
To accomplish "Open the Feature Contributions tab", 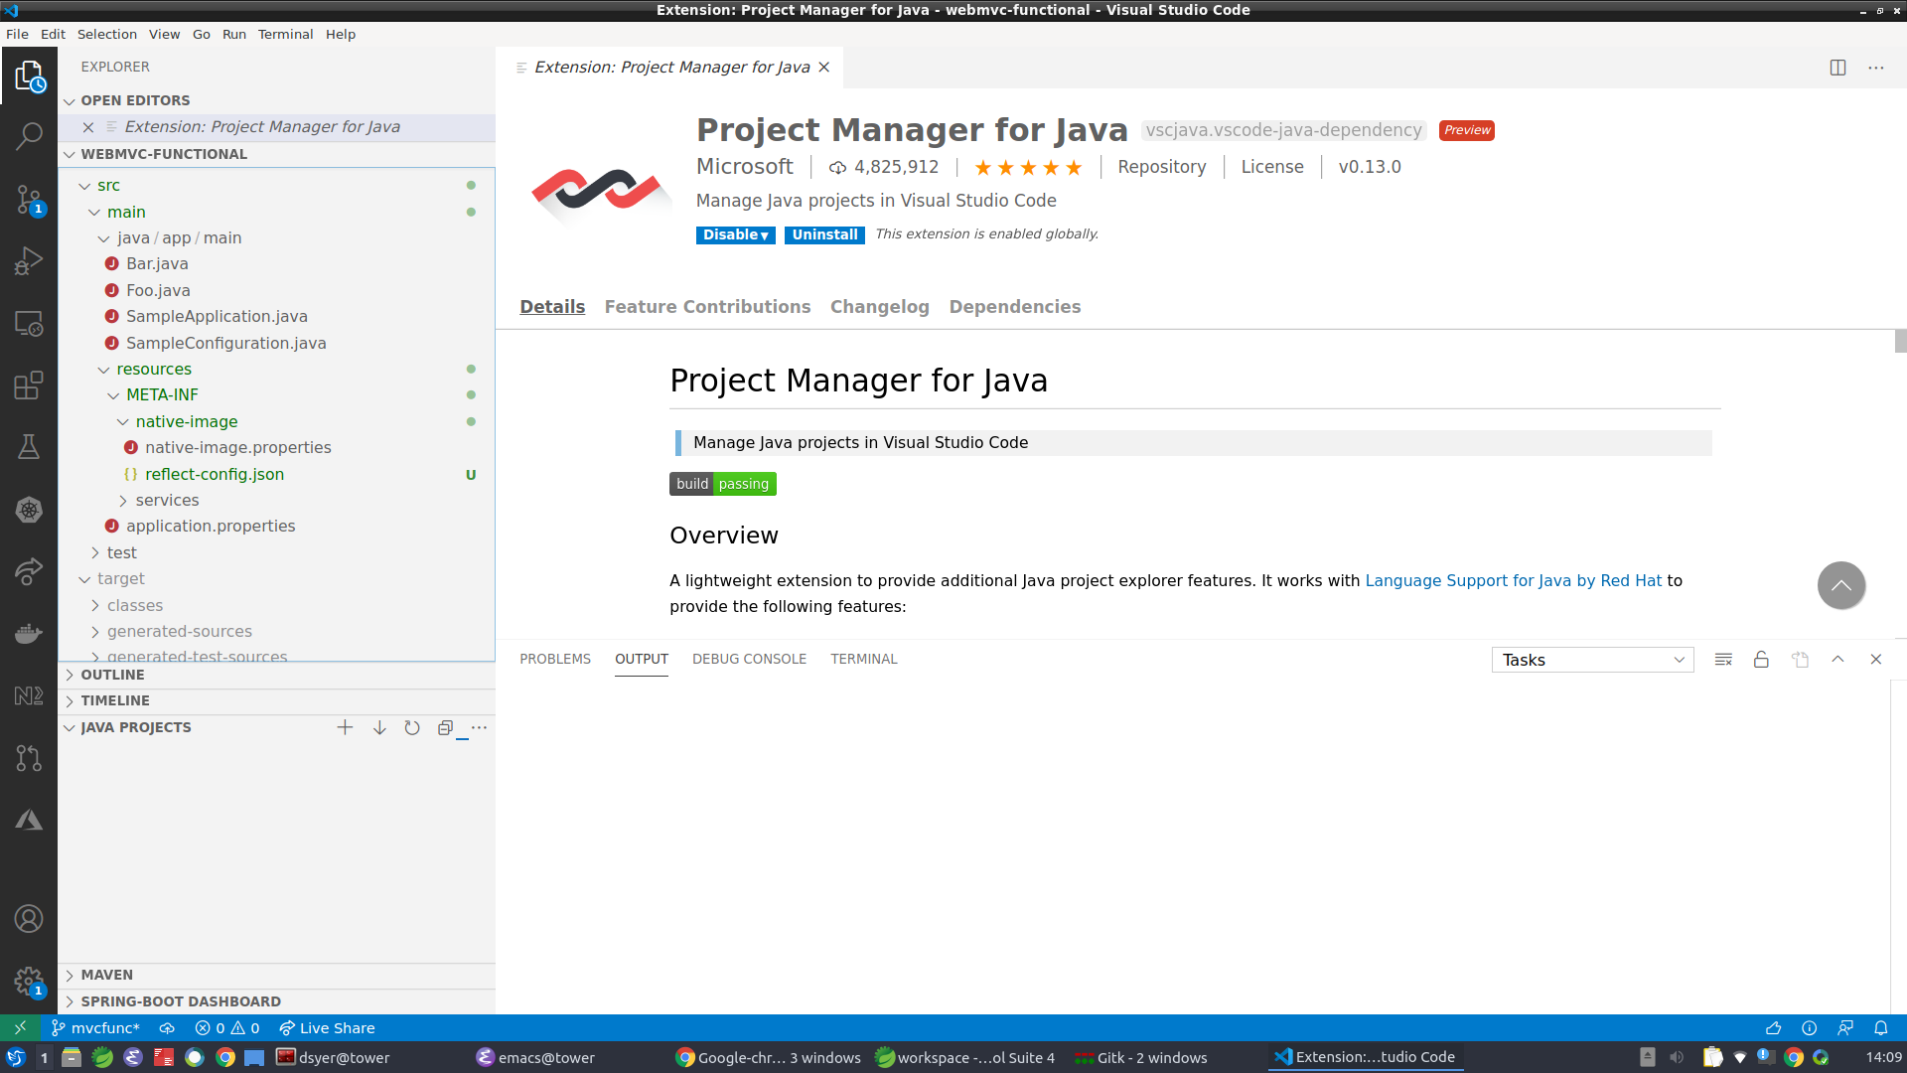I will pos(707,307).
